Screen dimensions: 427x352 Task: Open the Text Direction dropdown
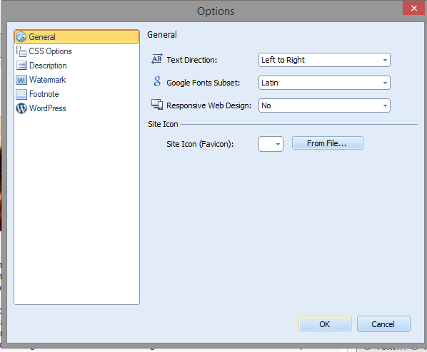click(324, 60)
